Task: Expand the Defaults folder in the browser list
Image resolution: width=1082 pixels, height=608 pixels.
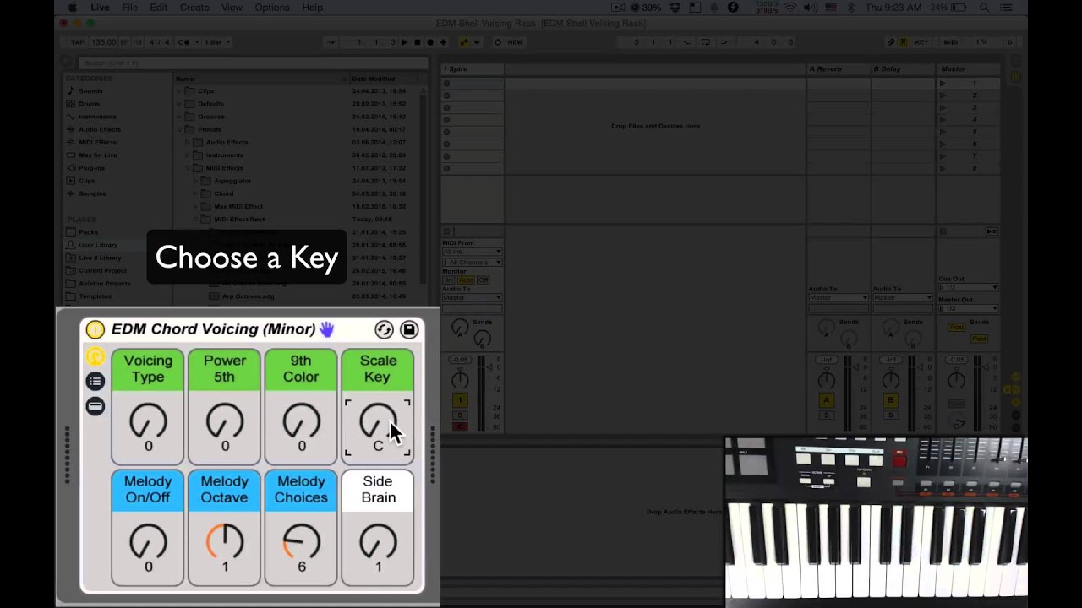Action: pos(179,104)
